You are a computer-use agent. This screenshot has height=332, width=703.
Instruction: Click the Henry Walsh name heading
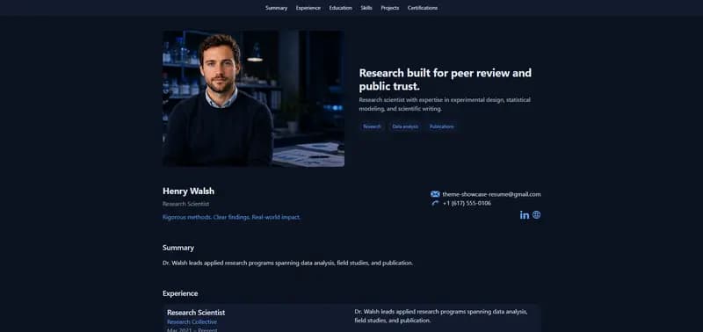point(188,191)
